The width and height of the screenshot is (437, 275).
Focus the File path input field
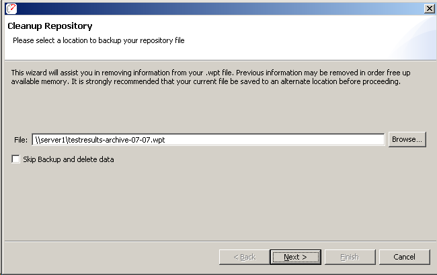(208, 140)
